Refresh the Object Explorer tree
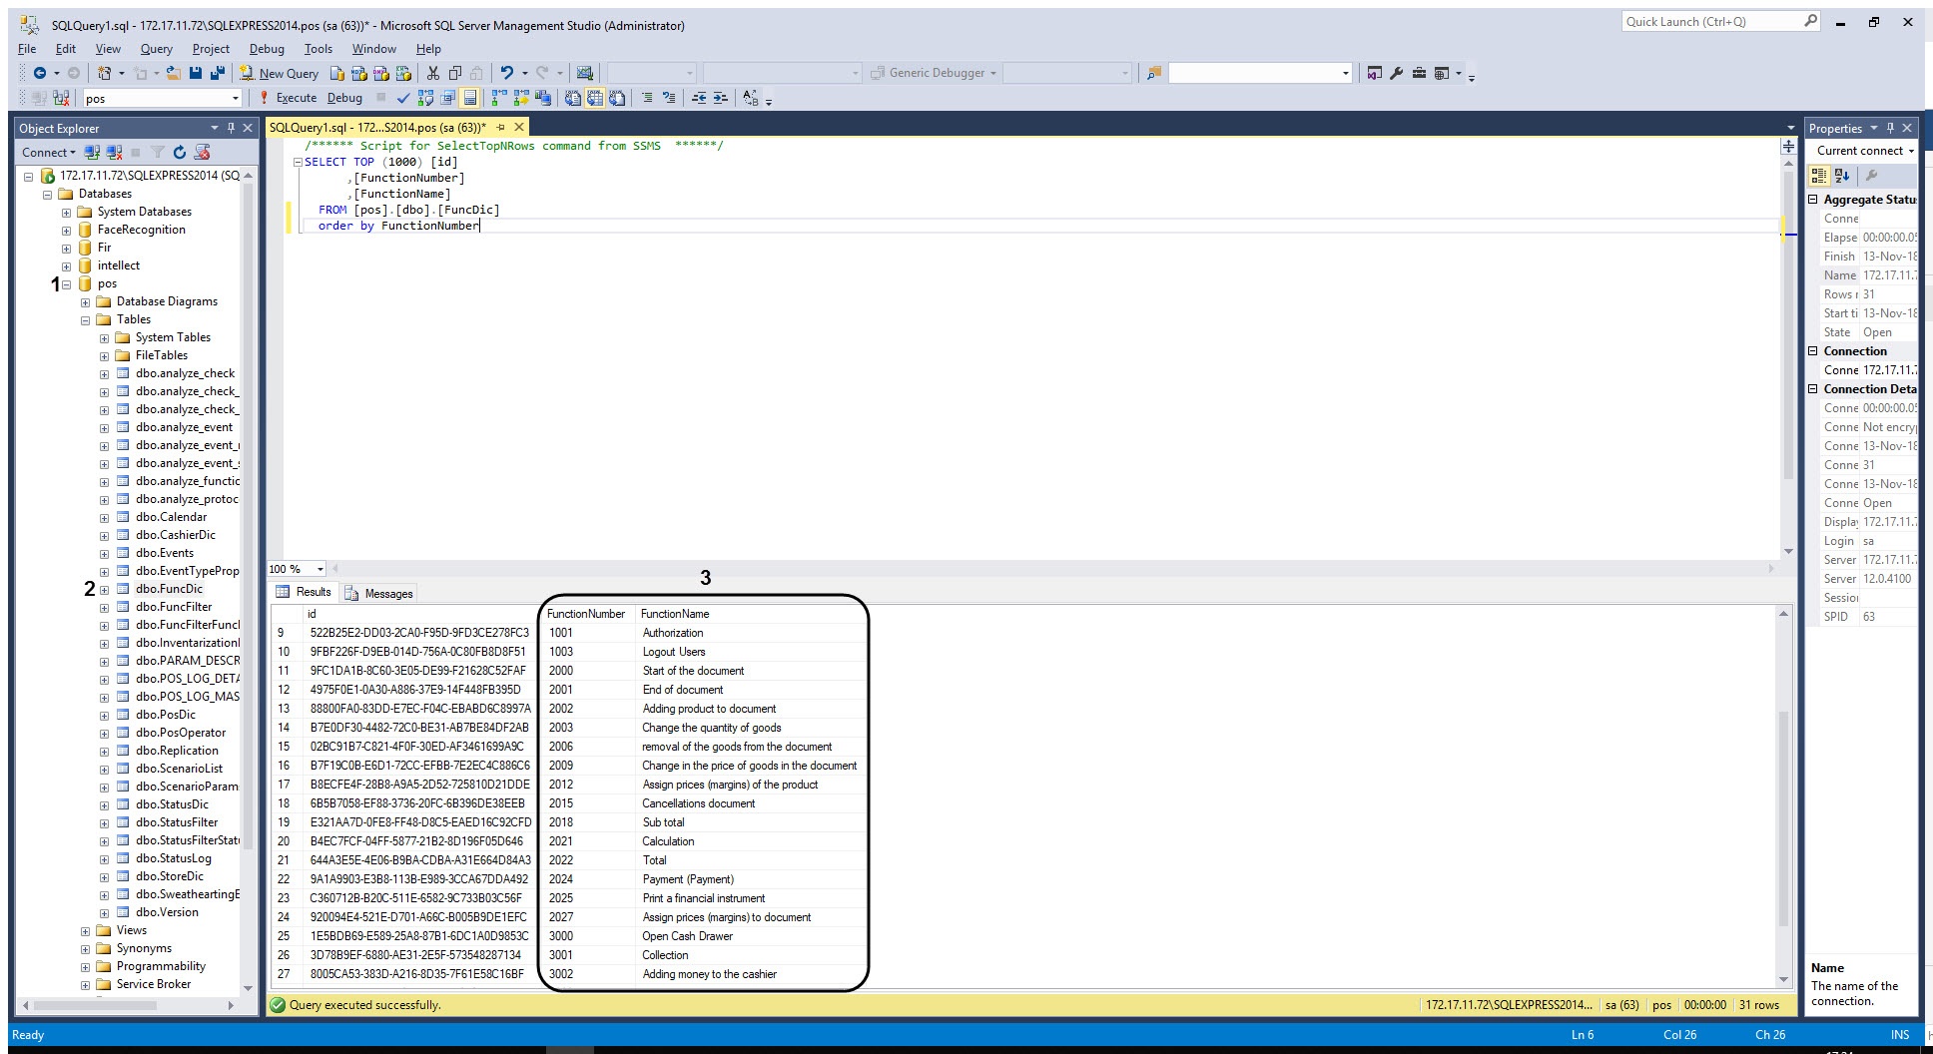Image resolution: width=1933 pixels, height=1054 pixels. (180, 152)
